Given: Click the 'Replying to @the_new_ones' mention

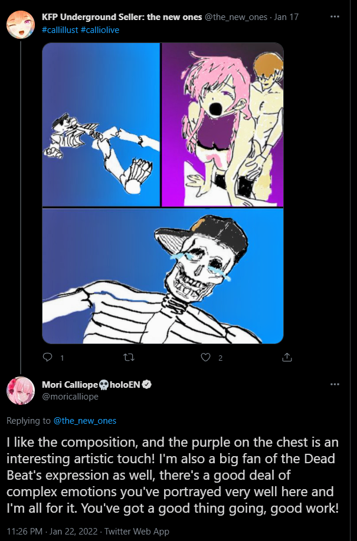Looking at the screenshot, I should (84, 421).
